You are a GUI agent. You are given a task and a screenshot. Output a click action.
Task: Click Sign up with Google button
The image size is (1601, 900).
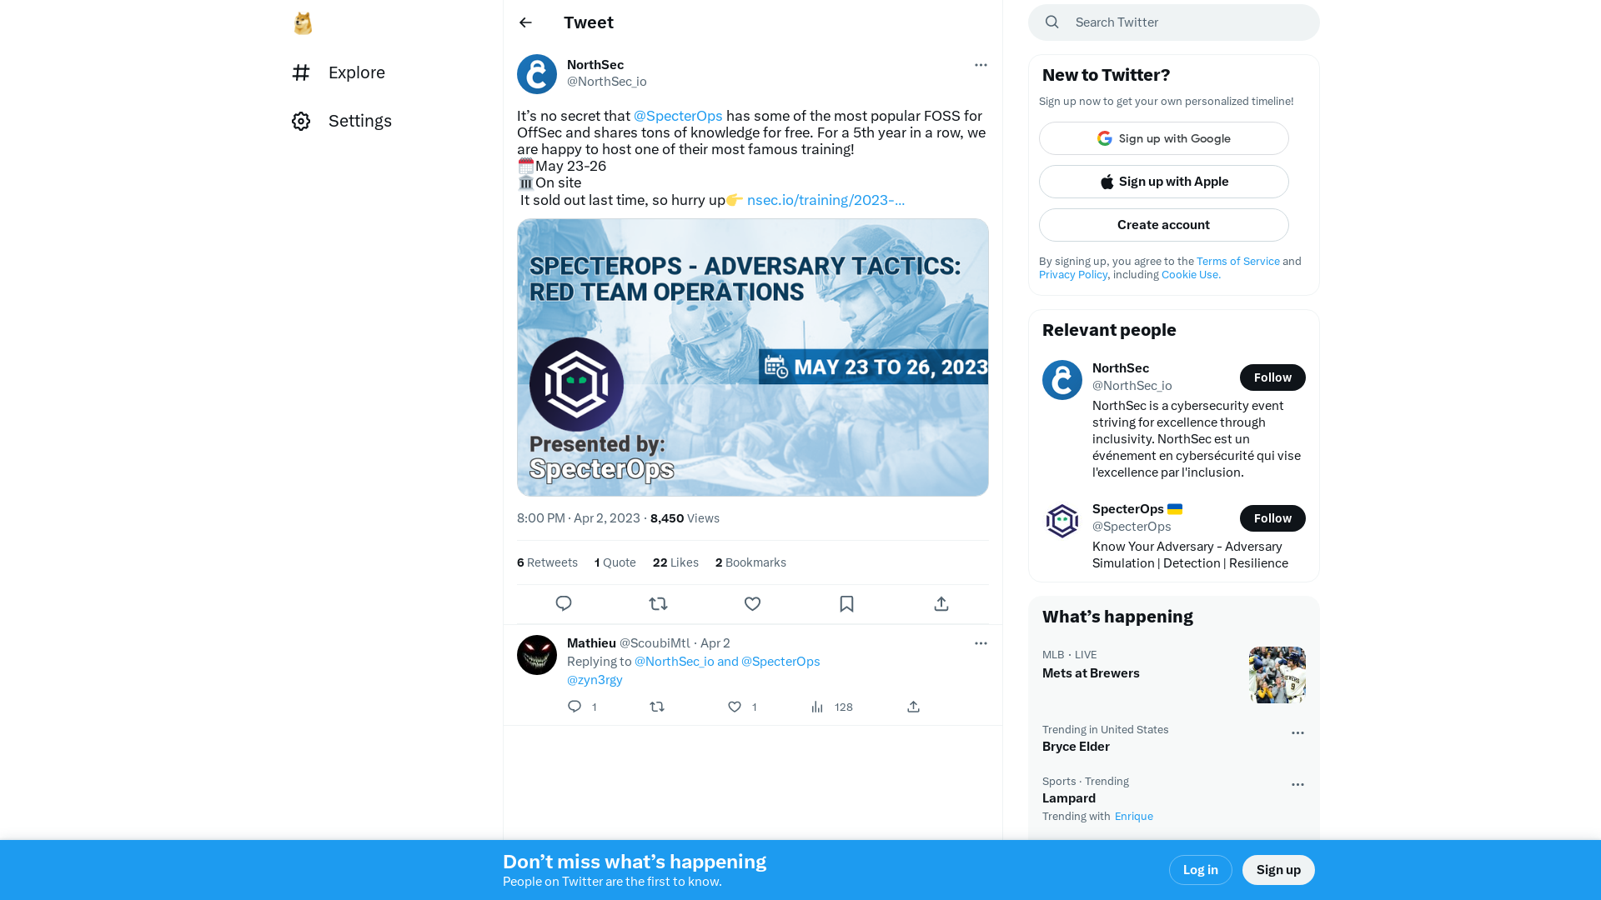tap(1163, 138)
